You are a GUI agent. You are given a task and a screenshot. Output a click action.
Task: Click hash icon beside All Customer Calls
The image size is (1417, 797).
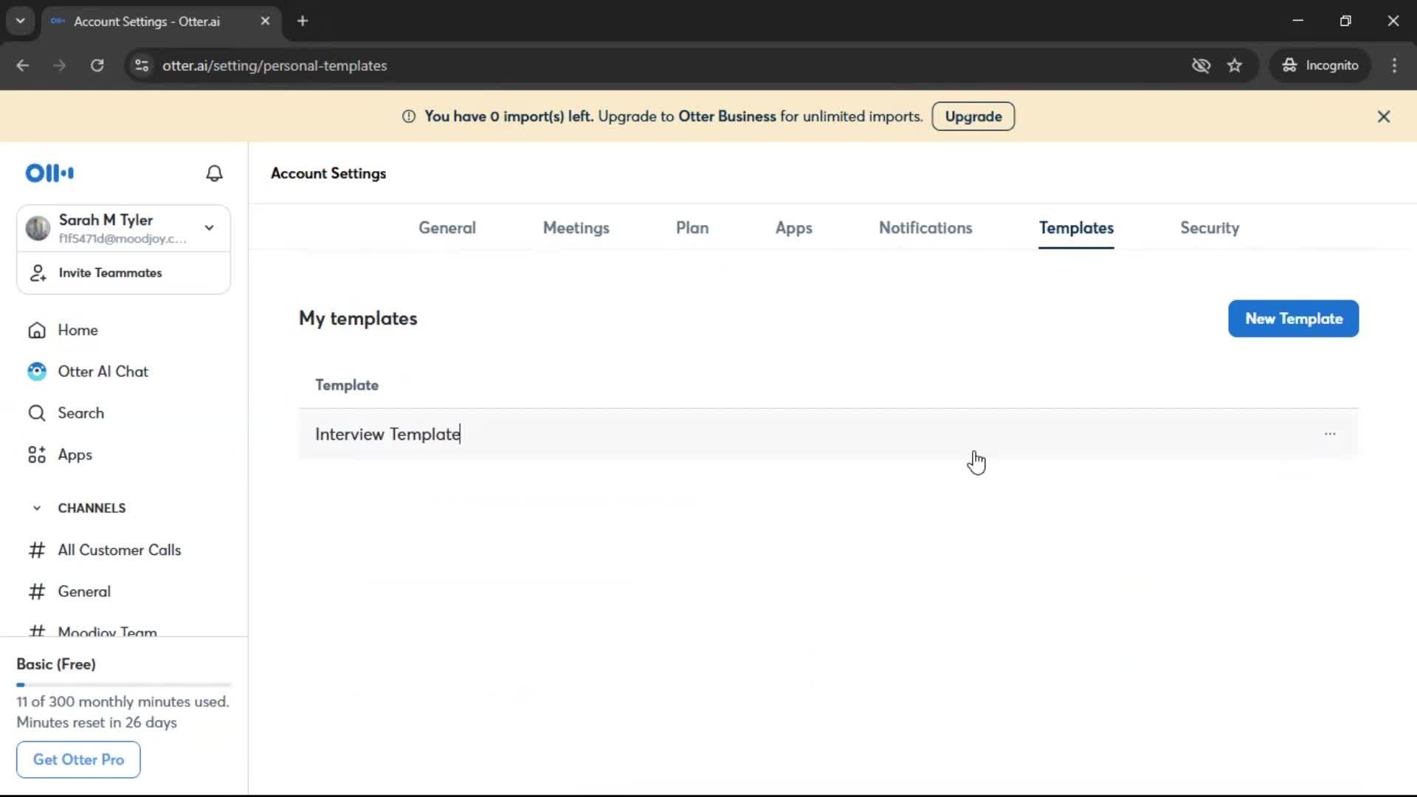click(x=37, y=550)
